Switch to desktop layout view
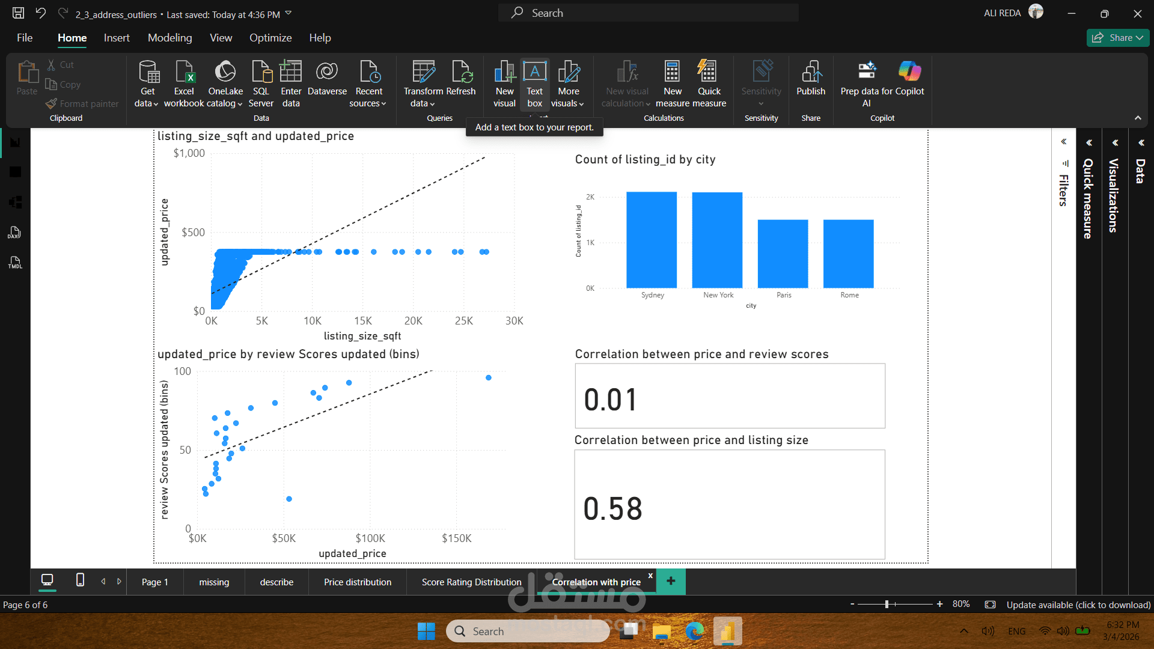 [47, 580]
